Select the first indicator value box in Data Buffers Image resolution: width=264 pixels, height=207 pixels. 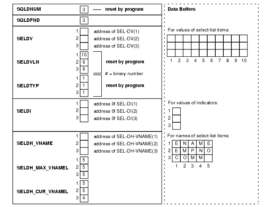click(x=176, y=111)
